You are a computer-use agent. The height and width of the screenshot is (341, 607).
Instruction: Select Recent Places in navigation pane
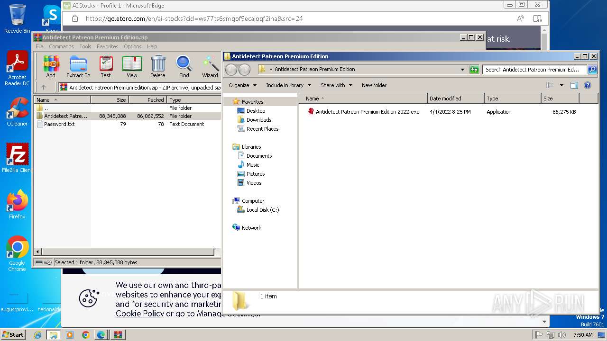tap(262, 129)
